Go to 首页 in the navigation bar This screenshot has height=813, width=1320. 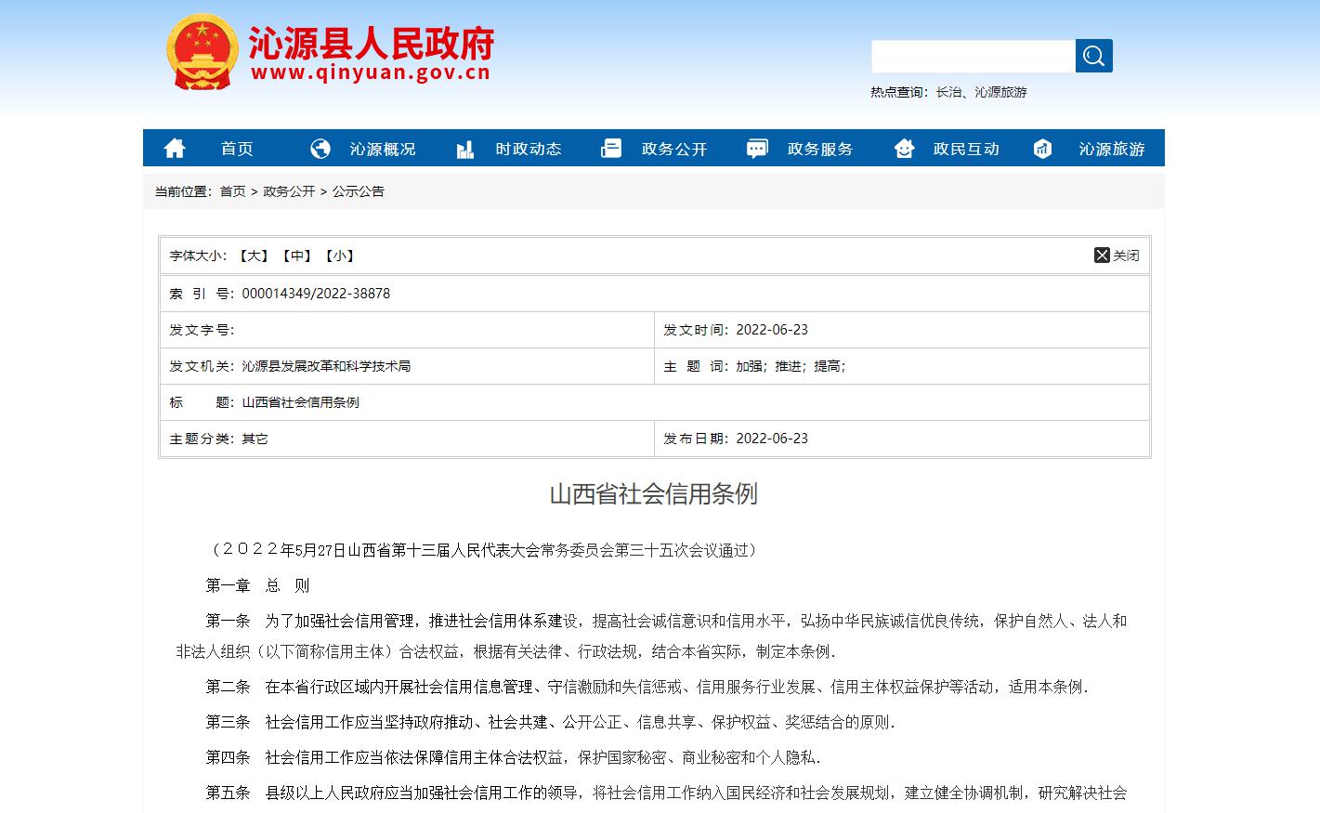point(237,149)
